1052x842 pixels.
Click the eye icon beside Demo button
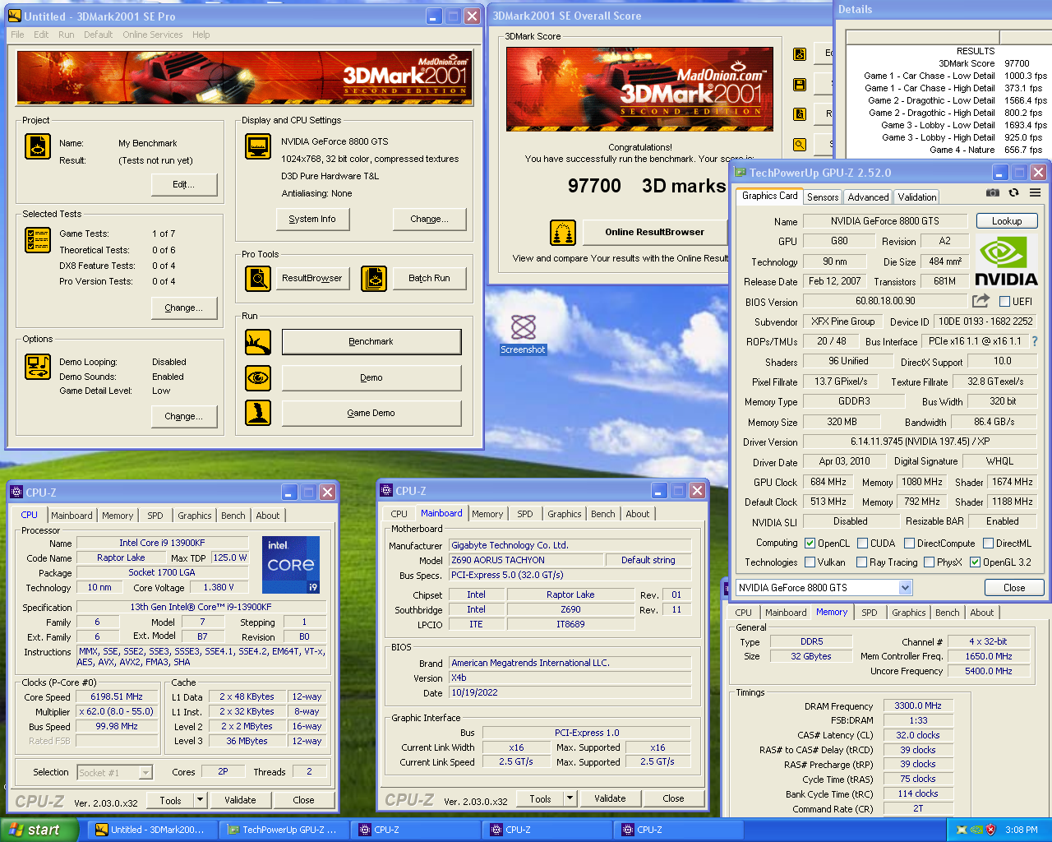[258, 378]
